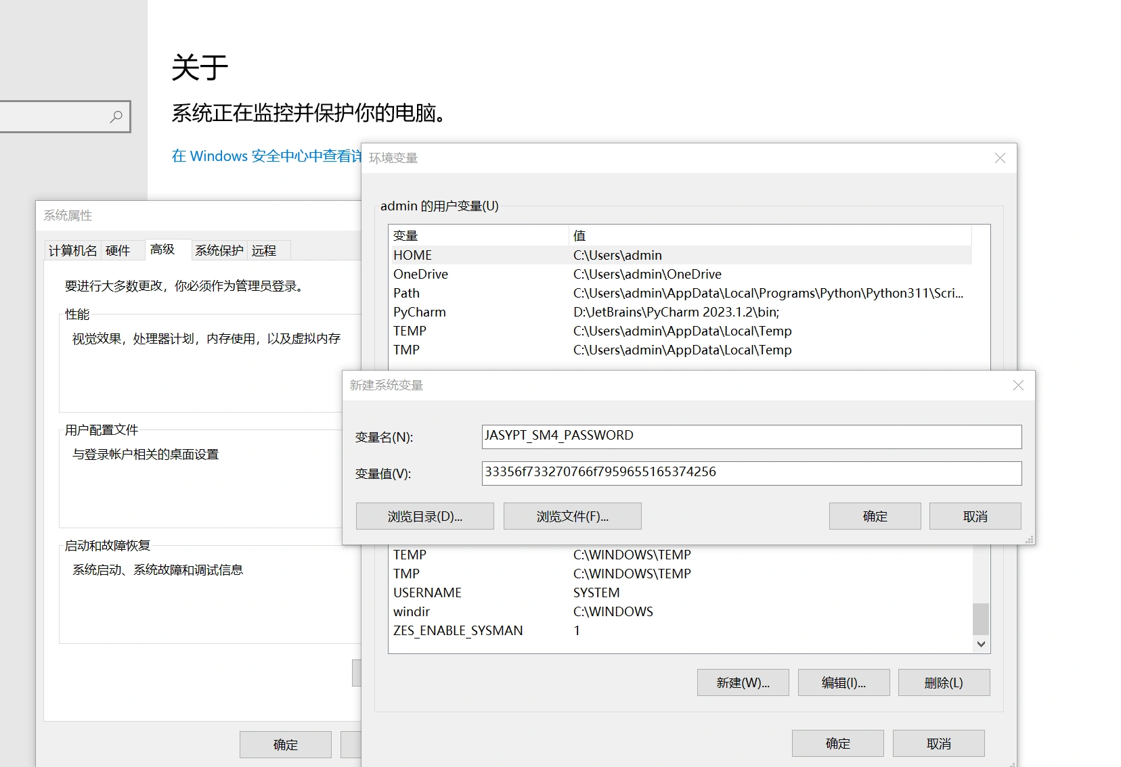Screen dimensions: 1121x767
Task: Confirm new variable with 确定
Action: pos(874,516)
